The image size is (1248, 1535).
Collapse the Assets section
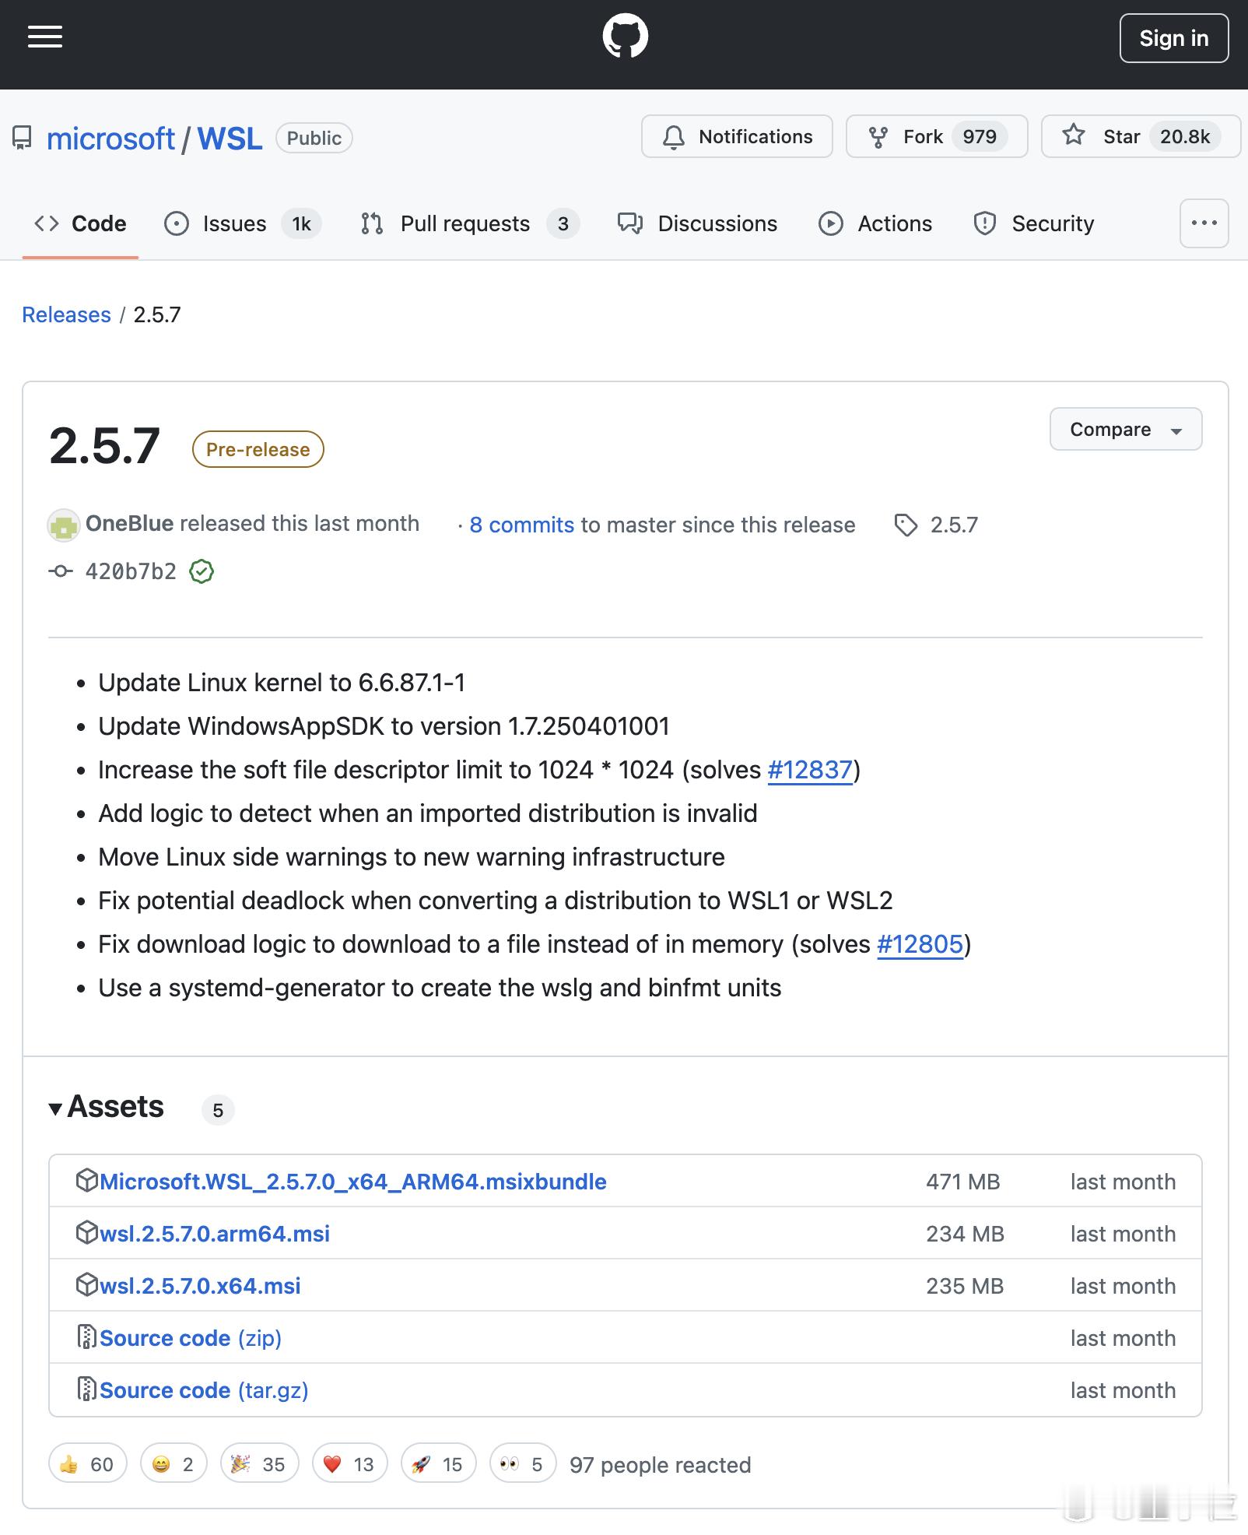(106, 1107)
